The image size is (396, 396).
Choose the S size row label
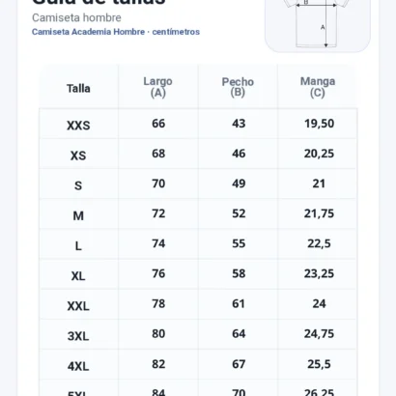[78, 185]
